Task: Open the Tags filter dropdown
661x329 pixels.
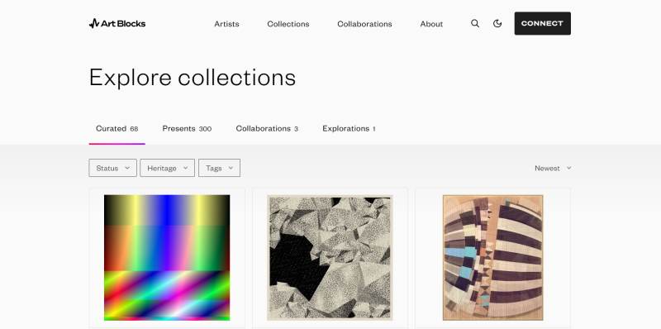Action: 219,168
